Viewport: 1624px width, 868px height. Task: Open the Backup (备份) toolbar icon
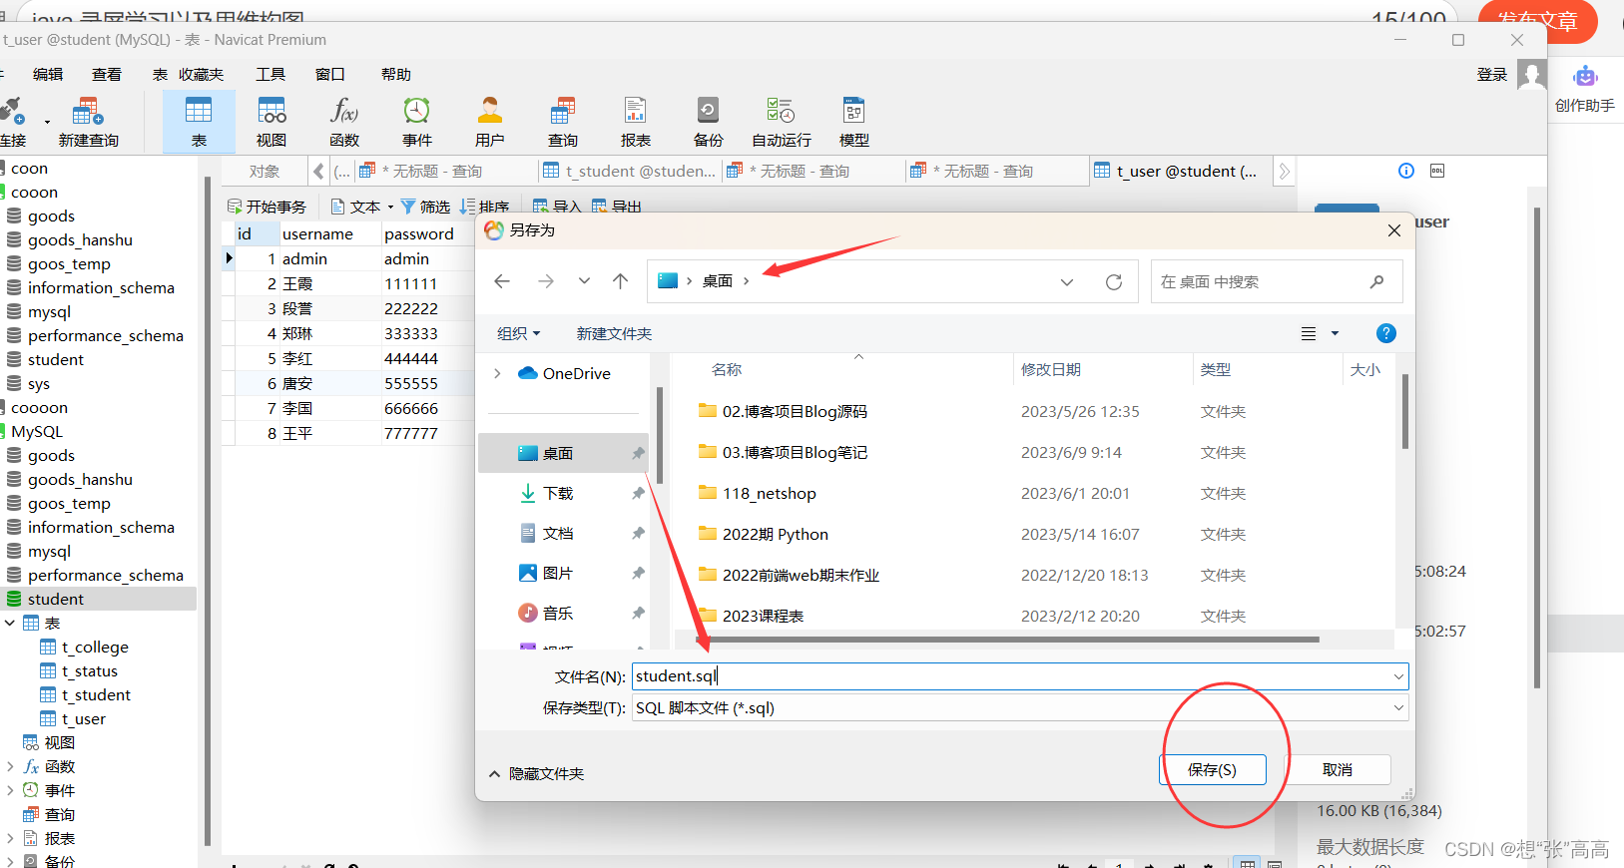[x=709, y=123]
